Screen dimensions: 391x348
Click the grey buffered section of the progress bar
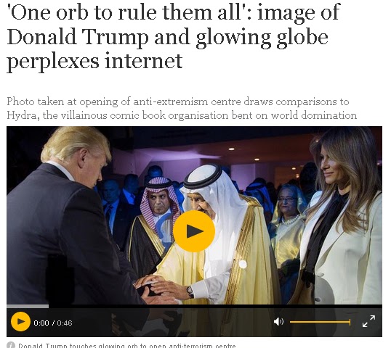[28, 306]
